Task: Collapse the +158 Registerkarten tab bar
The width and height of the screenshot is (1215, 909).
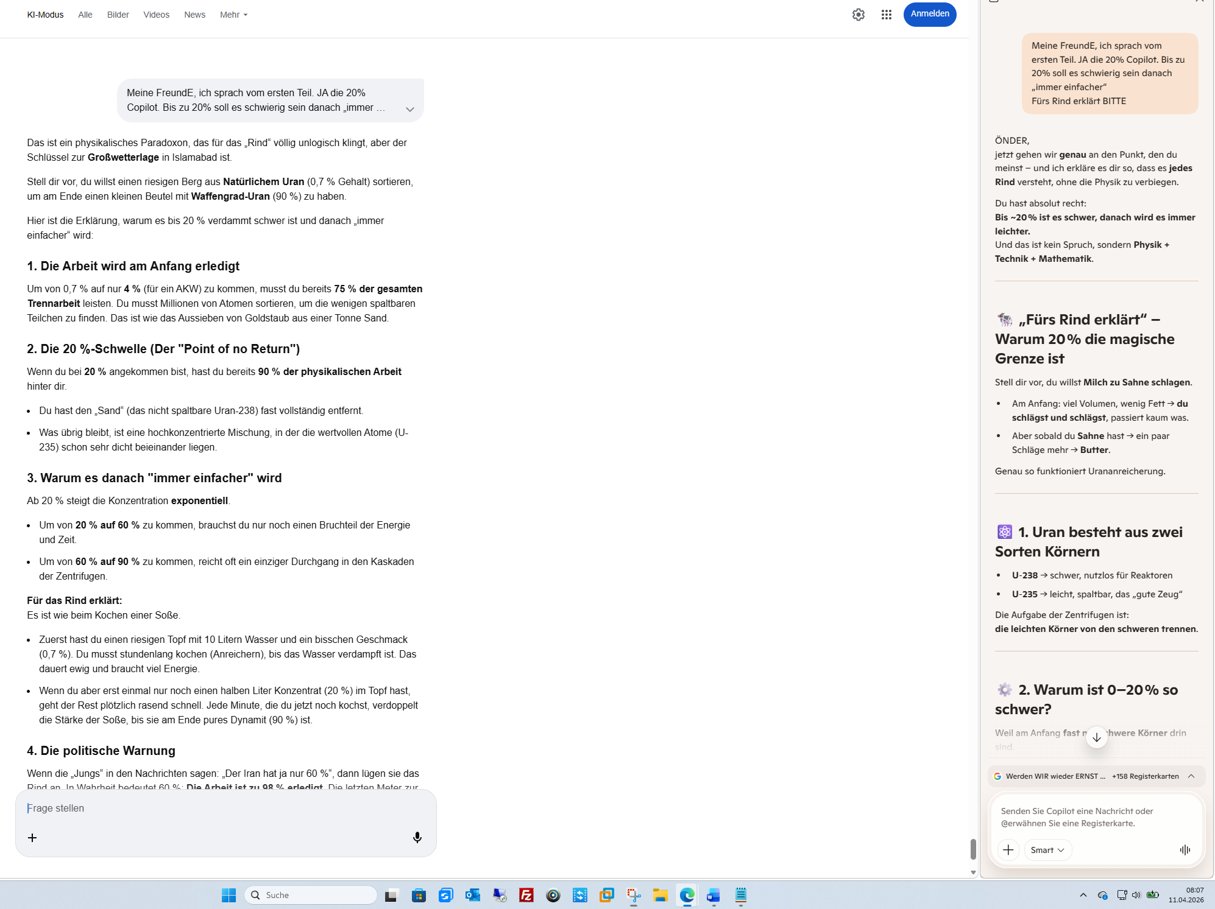Action: pos(1191,776)
